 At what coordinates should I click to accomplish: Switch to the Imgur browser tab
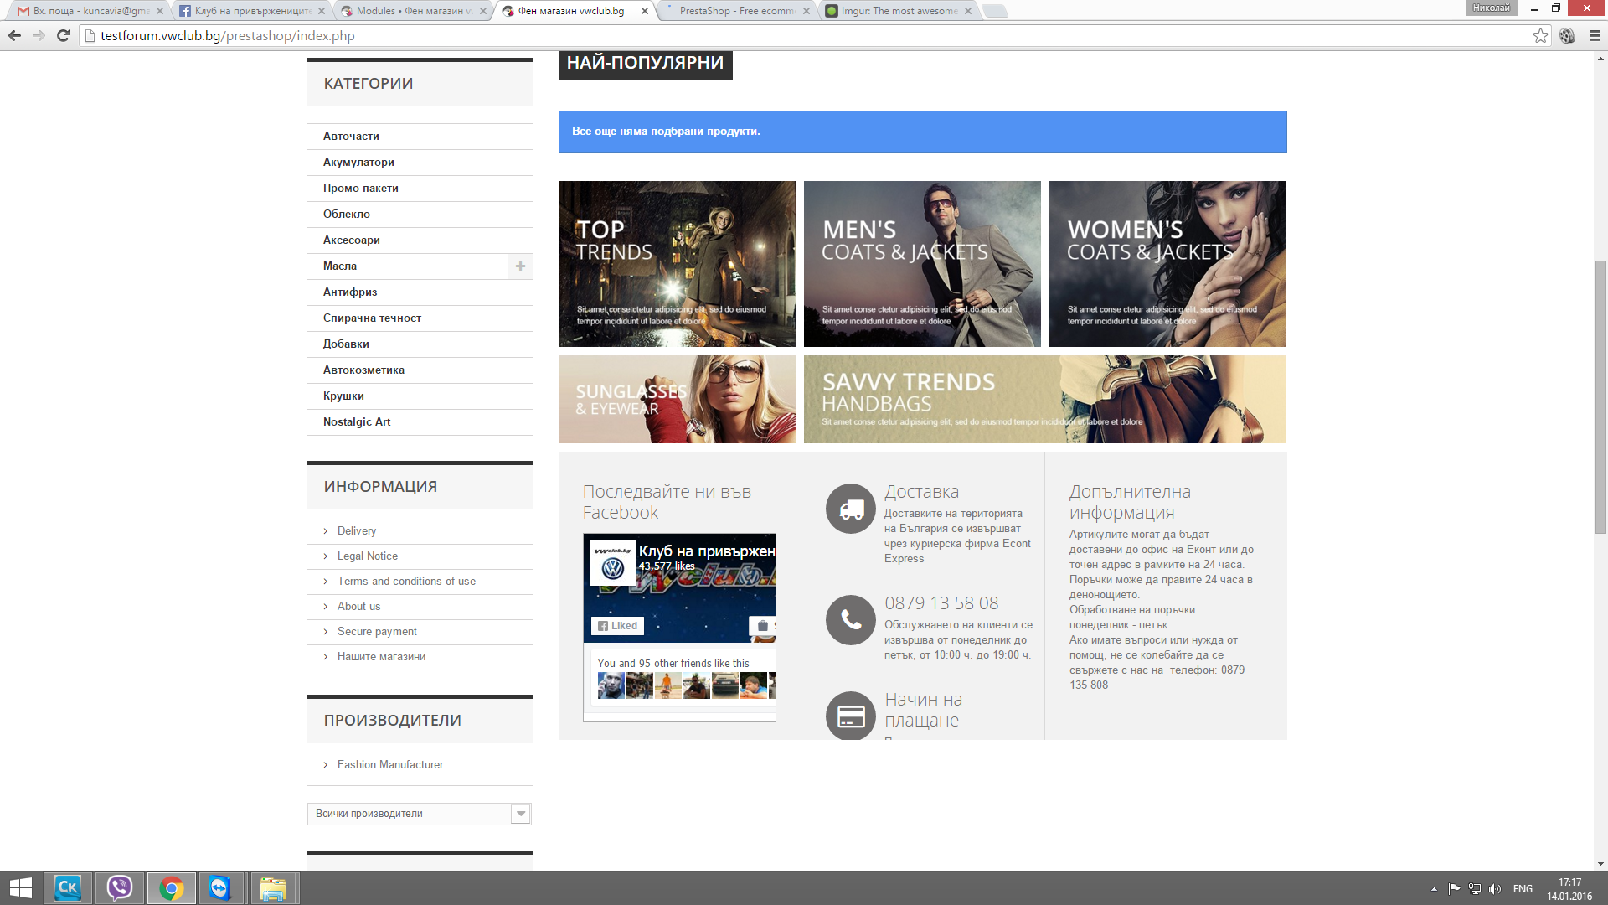tap(898, 11)
